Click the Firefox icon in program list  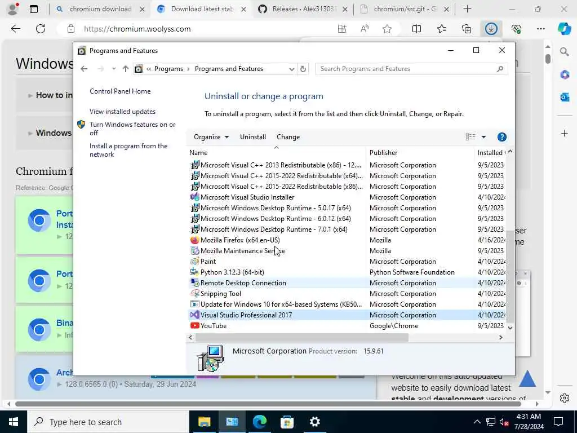coord(194,240)
